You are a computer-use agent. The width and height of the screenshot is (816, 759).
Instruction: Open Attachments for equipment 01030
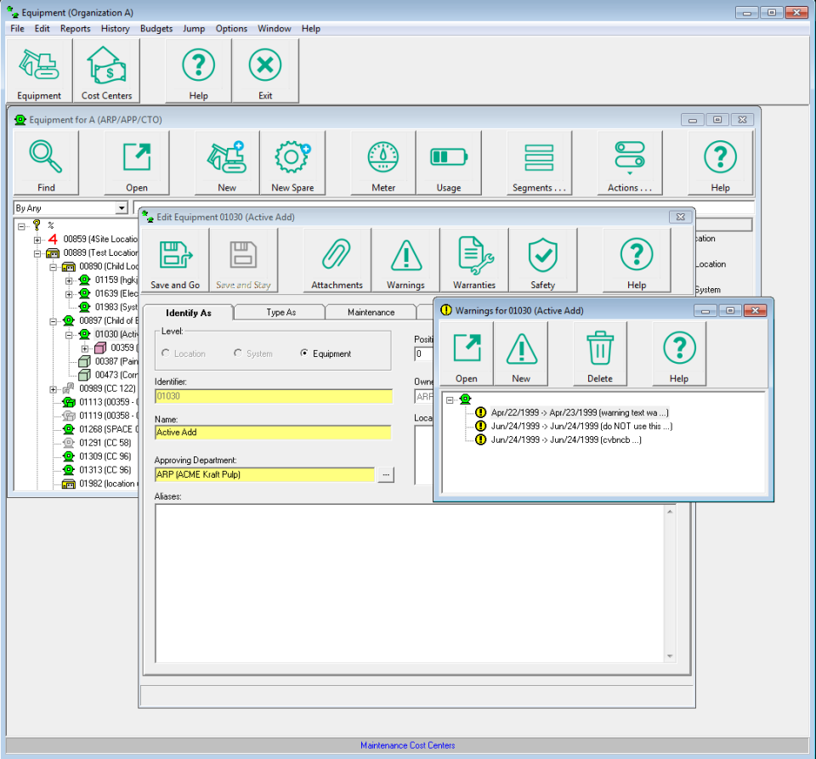click(x=336, y=260)
